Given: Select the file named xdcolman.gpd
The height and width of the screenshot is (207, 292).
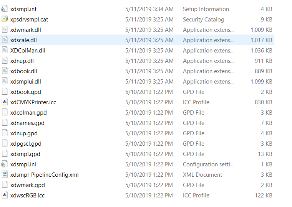Looking at the screenshot, I should (x=28, y=113).
